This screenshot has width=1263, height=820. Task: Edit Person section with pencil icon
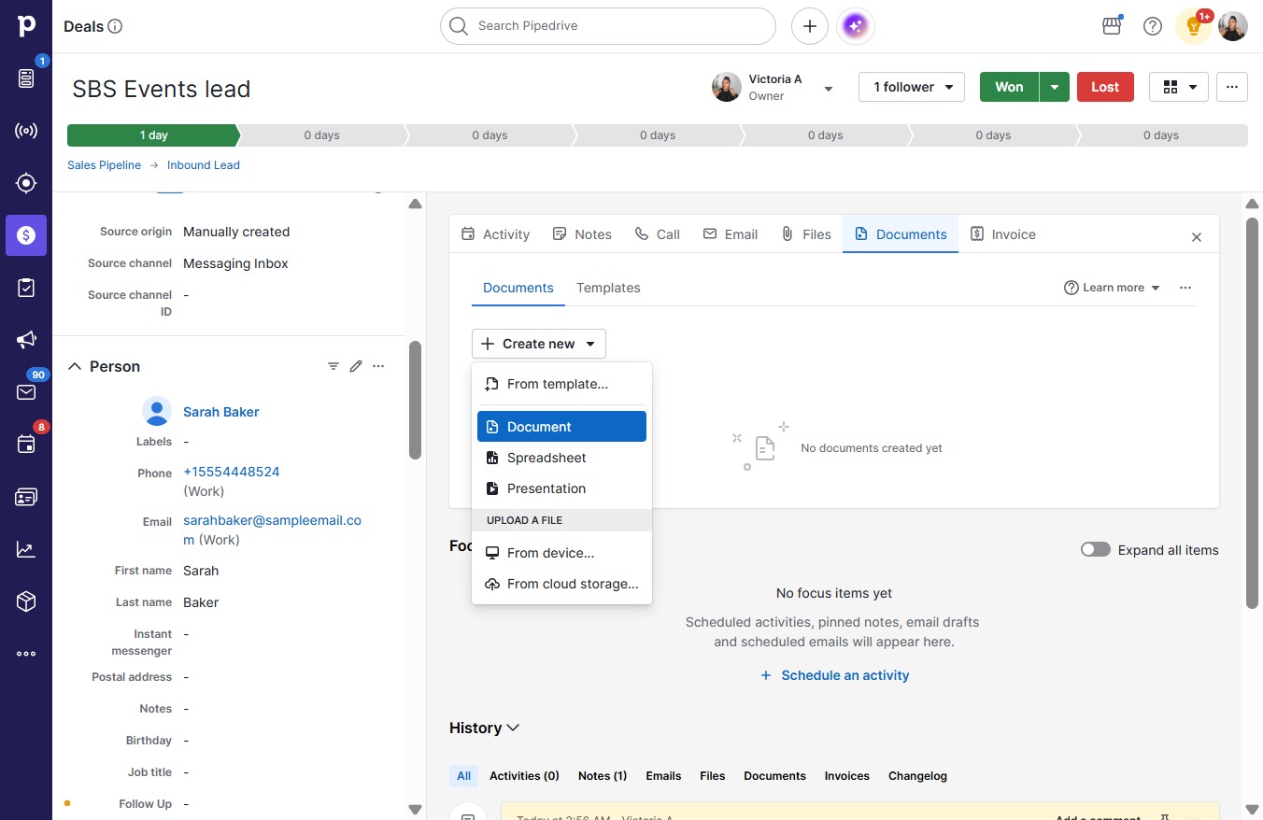click(356, 366)
